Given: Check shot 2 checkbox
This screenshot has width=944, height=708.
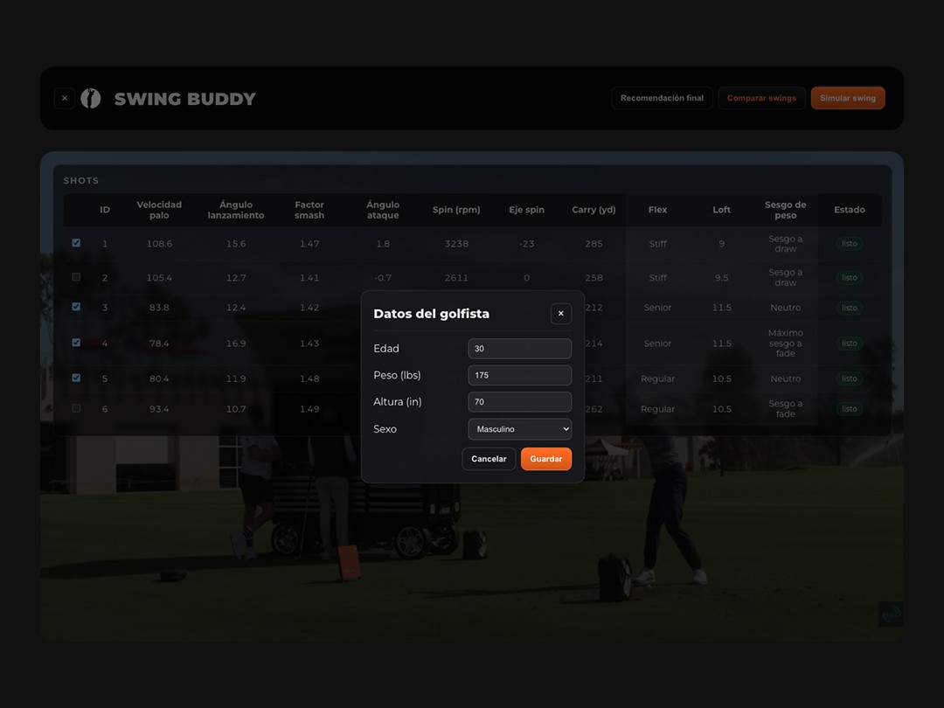Looking at the screenshot, I should pos(76,277).
